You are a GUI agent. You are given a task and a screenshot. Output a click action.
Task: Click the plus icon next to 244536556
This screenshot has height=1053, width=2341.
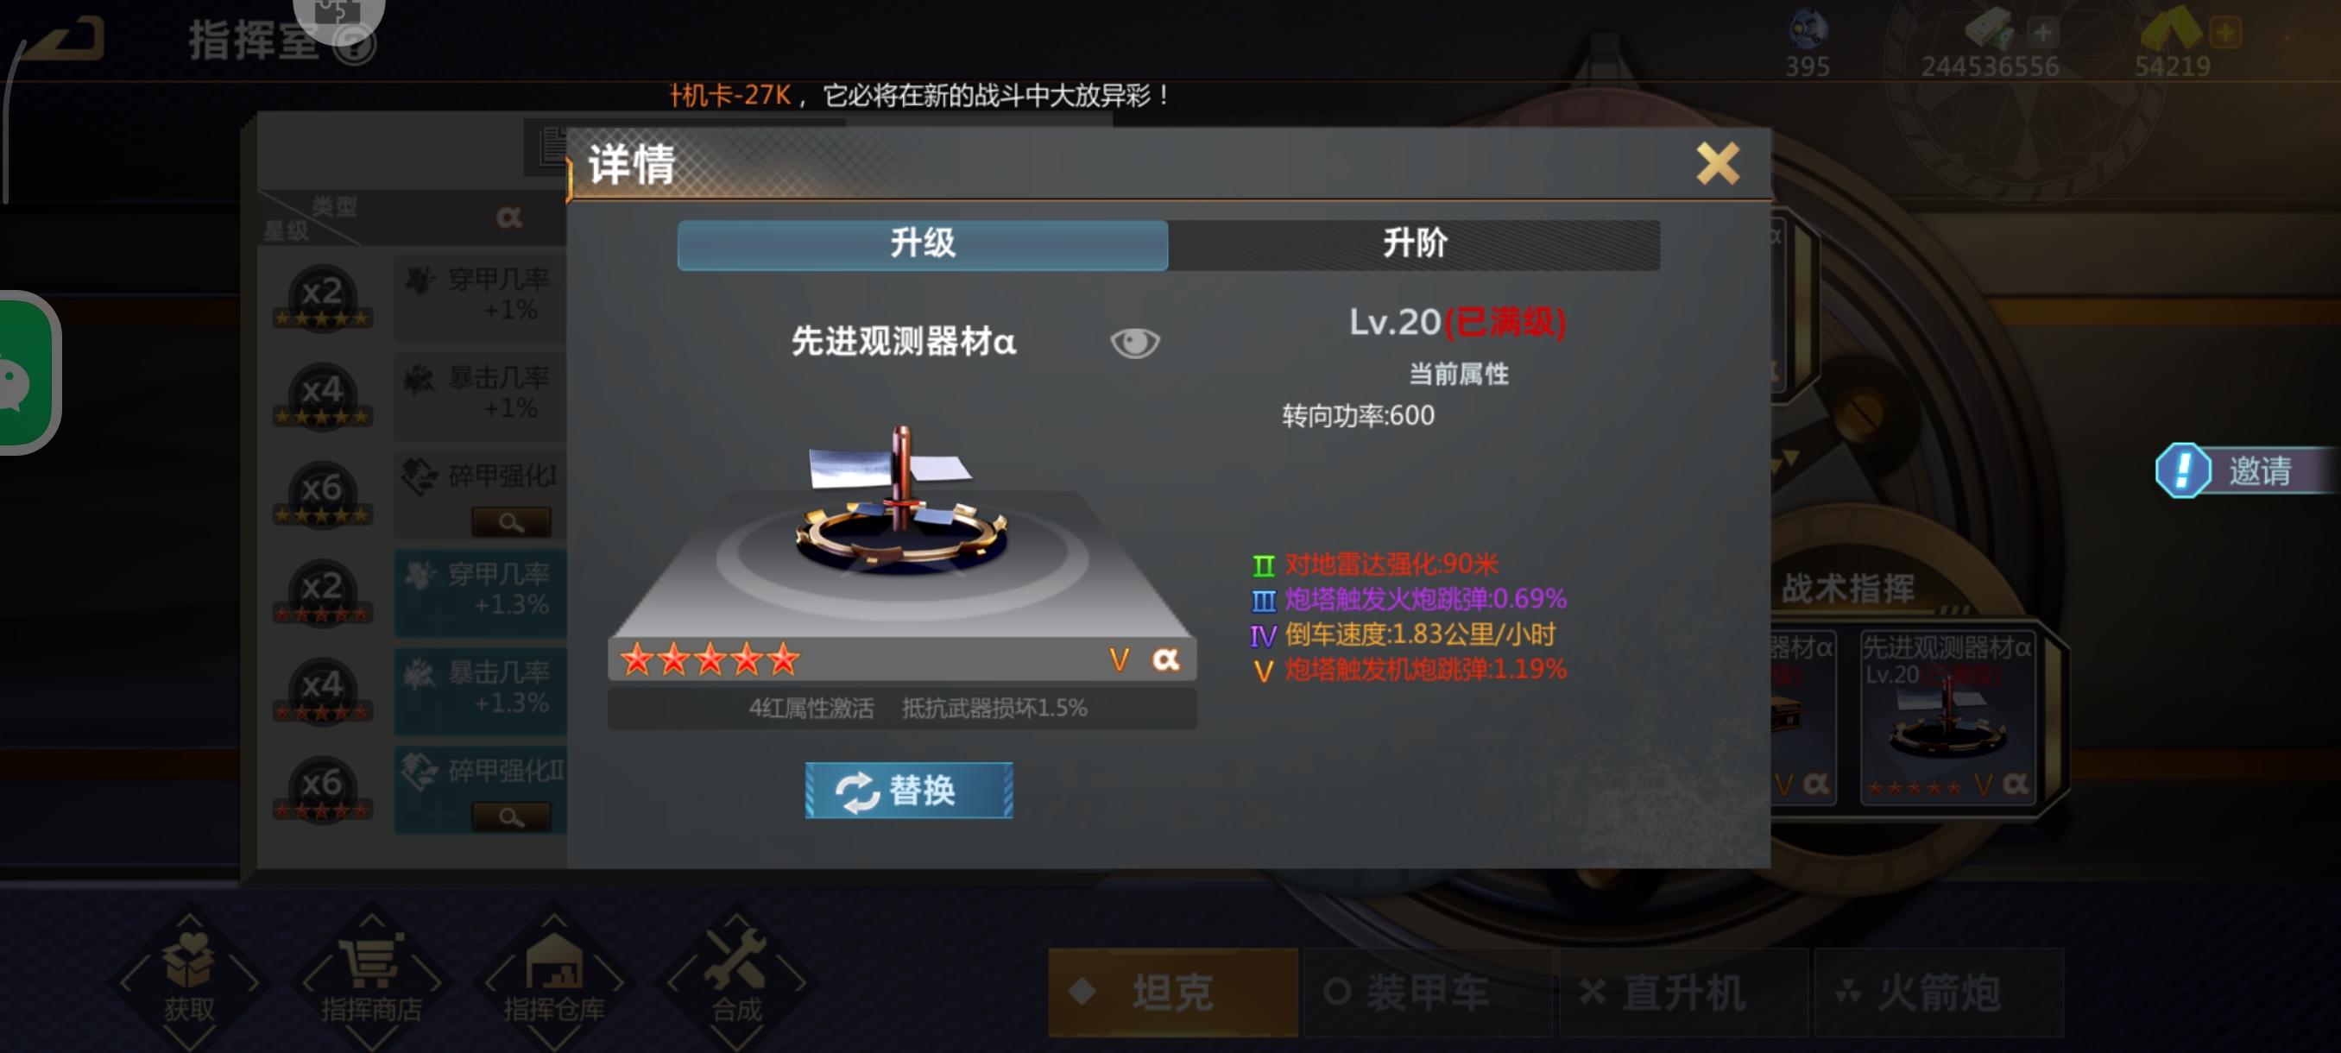pos(2042,33)
